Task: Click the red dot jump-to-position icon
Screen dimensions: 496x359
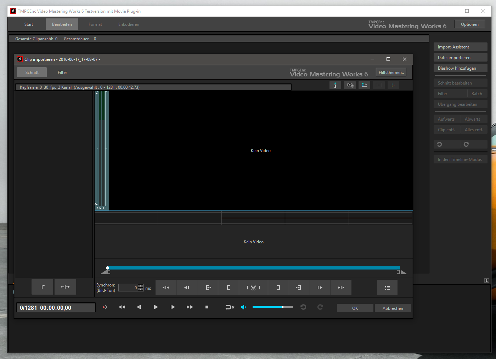Action: pyautogui.click(x=105, y=307)
